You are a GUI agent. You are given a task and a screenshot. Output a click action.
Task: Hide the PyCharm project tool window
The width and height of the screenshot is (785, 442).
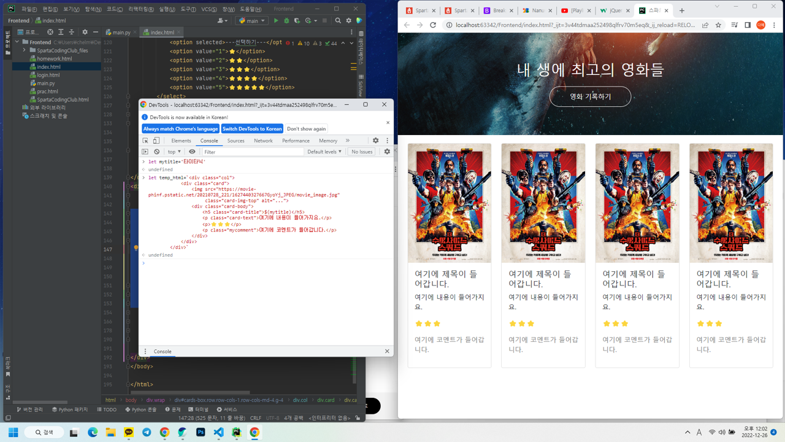95,33
